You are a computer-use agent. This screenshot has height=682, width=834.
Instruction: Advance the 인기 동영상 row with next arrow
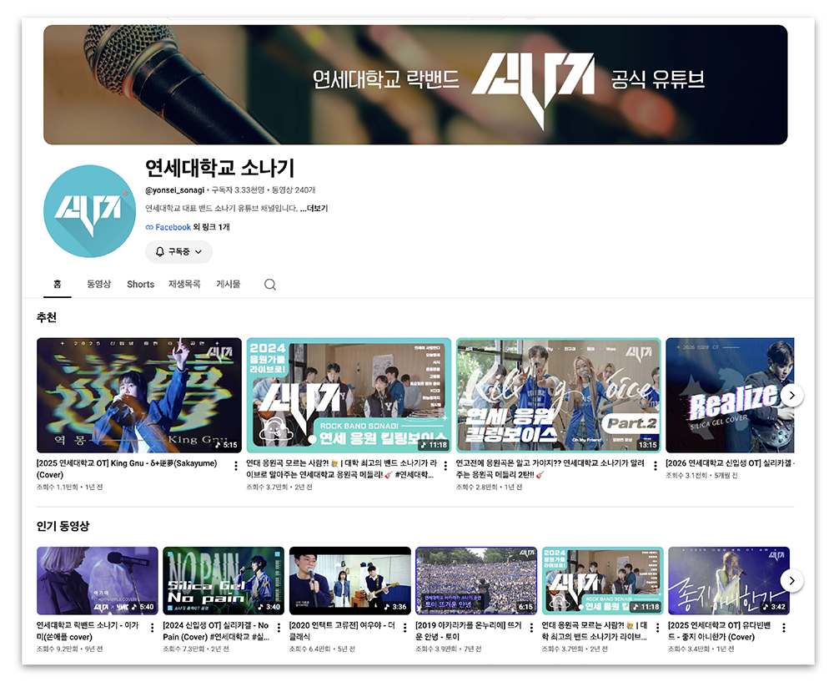click(x=792, y=580)
